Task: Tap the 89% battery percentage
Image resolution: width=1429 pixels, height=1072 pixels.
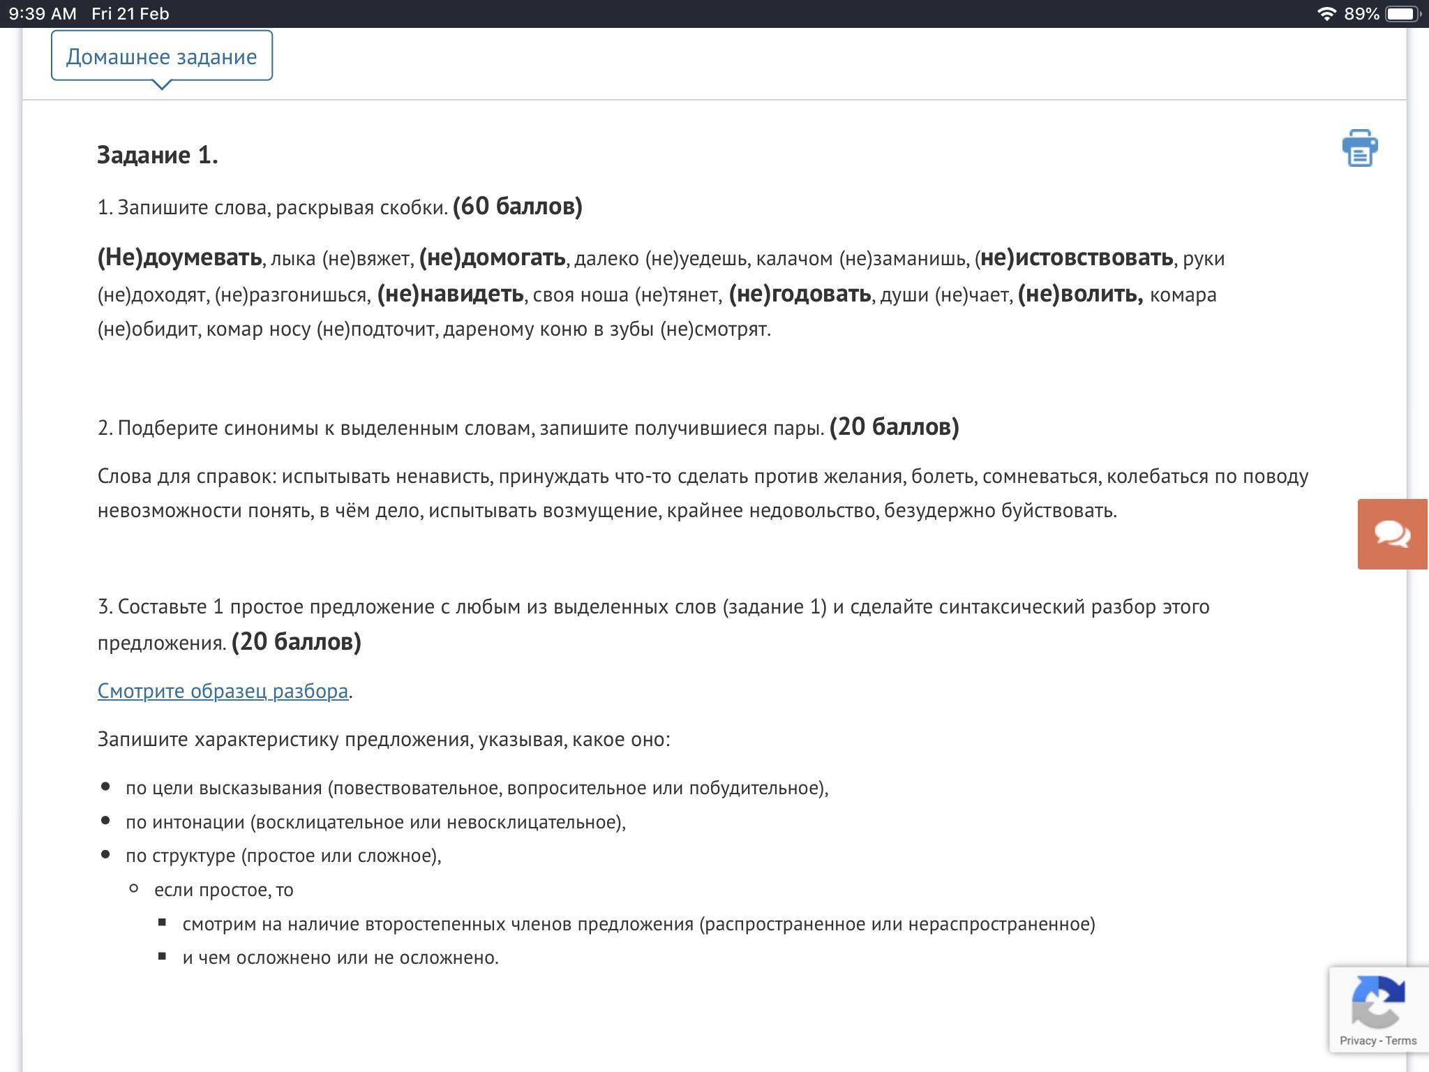Action: point(1361,14)
